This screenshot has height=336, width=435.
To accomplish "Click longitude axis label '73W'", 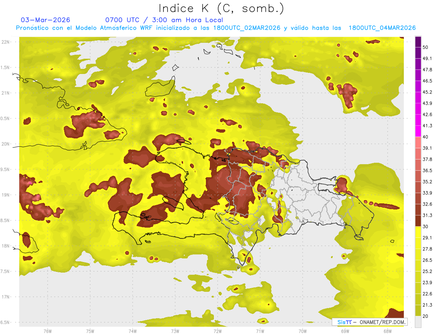I will tap(175, 331).
